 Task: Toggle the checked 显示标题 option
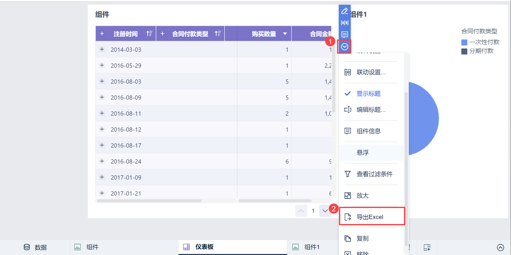point(371,94)
